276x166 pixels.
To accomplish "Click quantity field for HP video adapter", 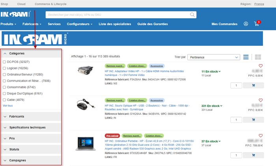I will (x=236, y=85).
